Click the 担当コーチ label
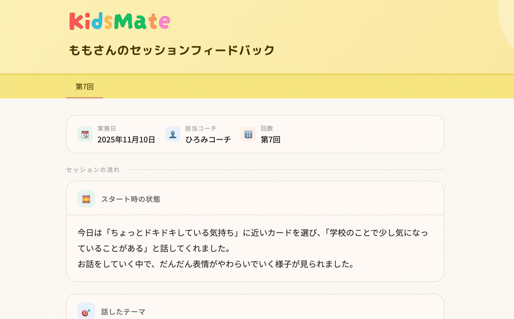 (201, 128)
